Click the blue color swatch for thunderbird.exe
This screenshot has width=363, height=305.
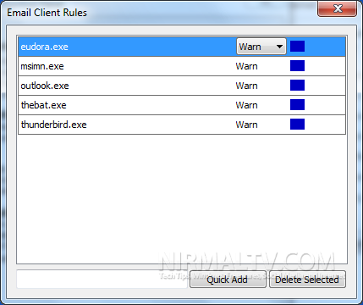pos(297,125)
